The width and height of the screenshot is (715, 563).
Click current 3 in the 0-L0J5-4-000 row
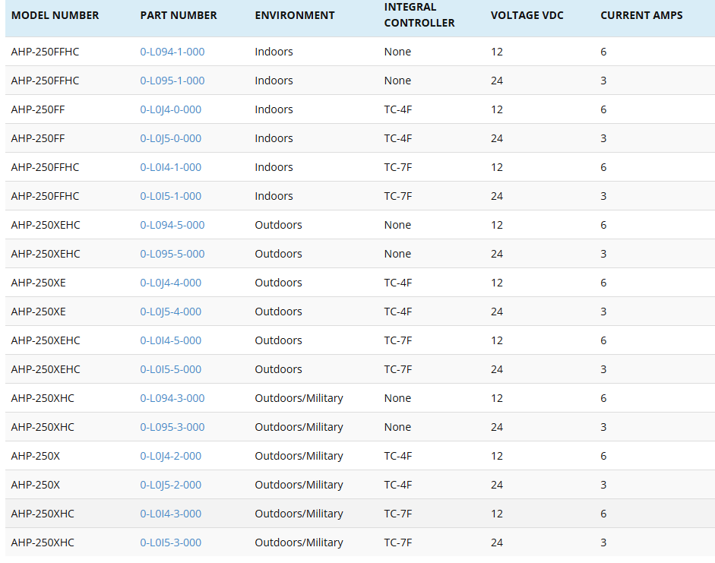tap(603, 312)
